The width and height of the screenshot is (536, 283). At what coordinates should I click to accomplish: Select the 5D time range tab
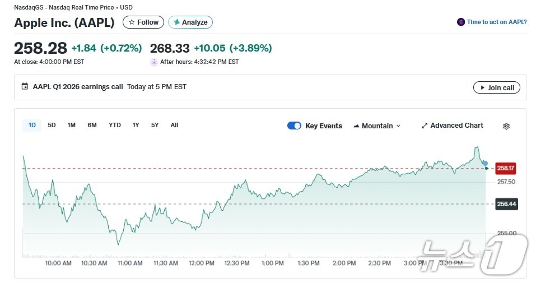pyautogui.click(x=52, y=125)
